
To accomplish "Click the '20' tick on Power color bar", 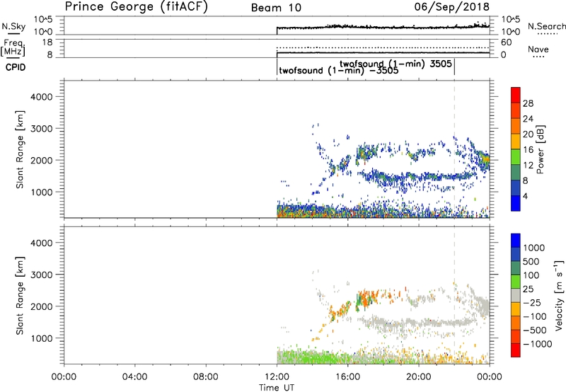I will coord(528,134).
